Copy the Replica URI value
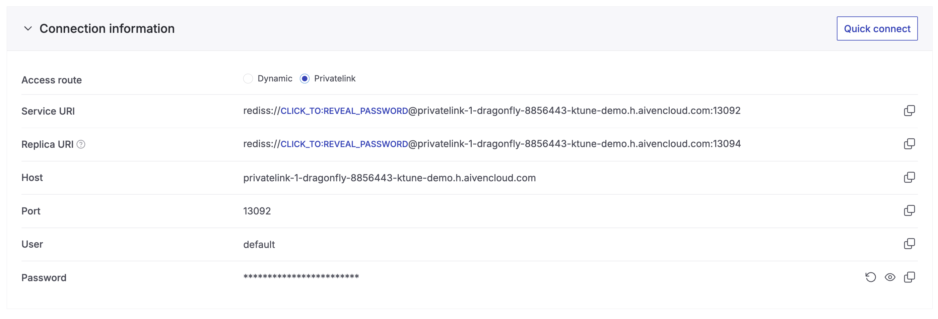The height and width of the screenshot is (319, 938). [x=910, y=144]
